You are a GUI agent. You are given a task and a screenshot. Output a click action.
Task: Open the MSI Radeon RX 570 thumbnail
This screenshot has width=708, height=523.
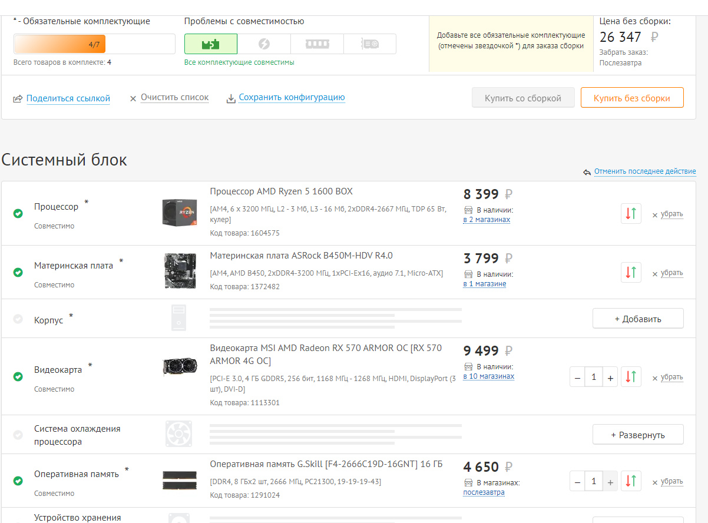click(x=180, y=367)
